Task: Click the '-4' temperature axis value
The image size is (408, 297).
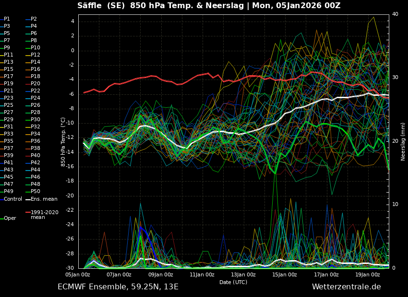Action: click(72, 80)
